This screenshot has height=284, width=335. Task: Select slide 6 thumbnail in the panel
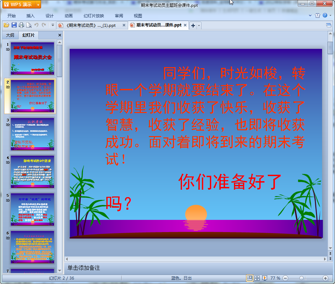point(33,247)
